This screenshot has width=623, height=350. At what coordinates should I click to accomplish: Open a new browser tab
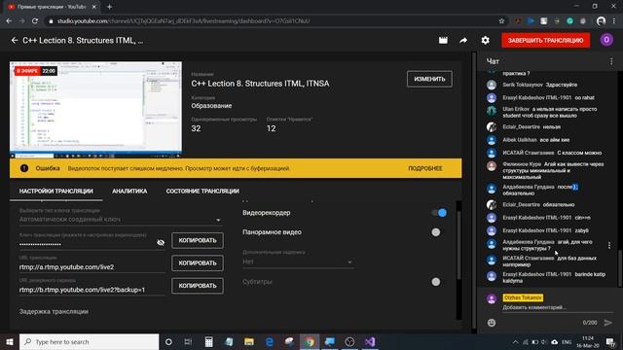109,7
